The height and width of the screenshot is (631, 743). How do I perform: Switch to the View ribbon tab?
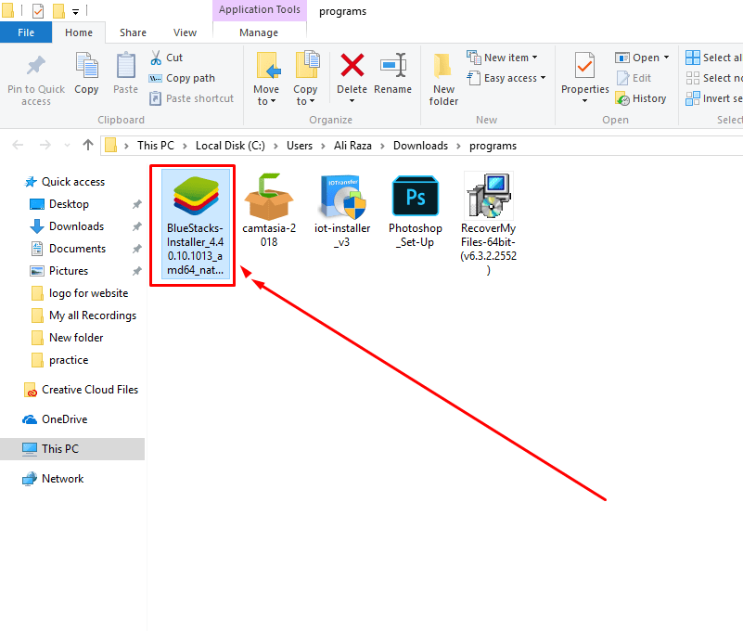coord(185,32)
